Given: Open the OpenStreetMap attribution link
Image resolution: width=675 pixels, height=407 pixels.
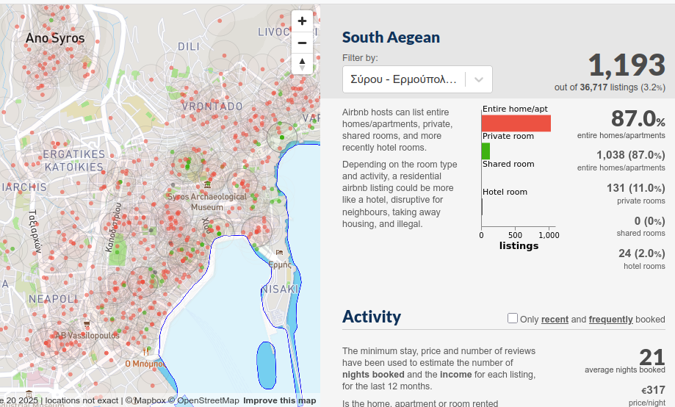Looking at the screenshot, I should (208, 400).
